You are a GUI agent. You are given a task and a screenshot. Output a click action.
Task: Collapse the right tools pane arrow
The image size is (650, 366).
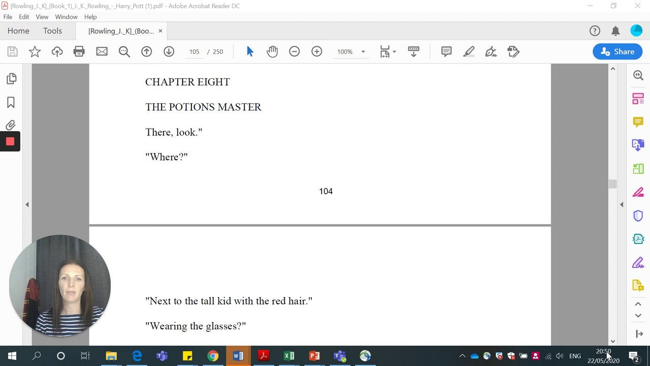click(622, 204)
